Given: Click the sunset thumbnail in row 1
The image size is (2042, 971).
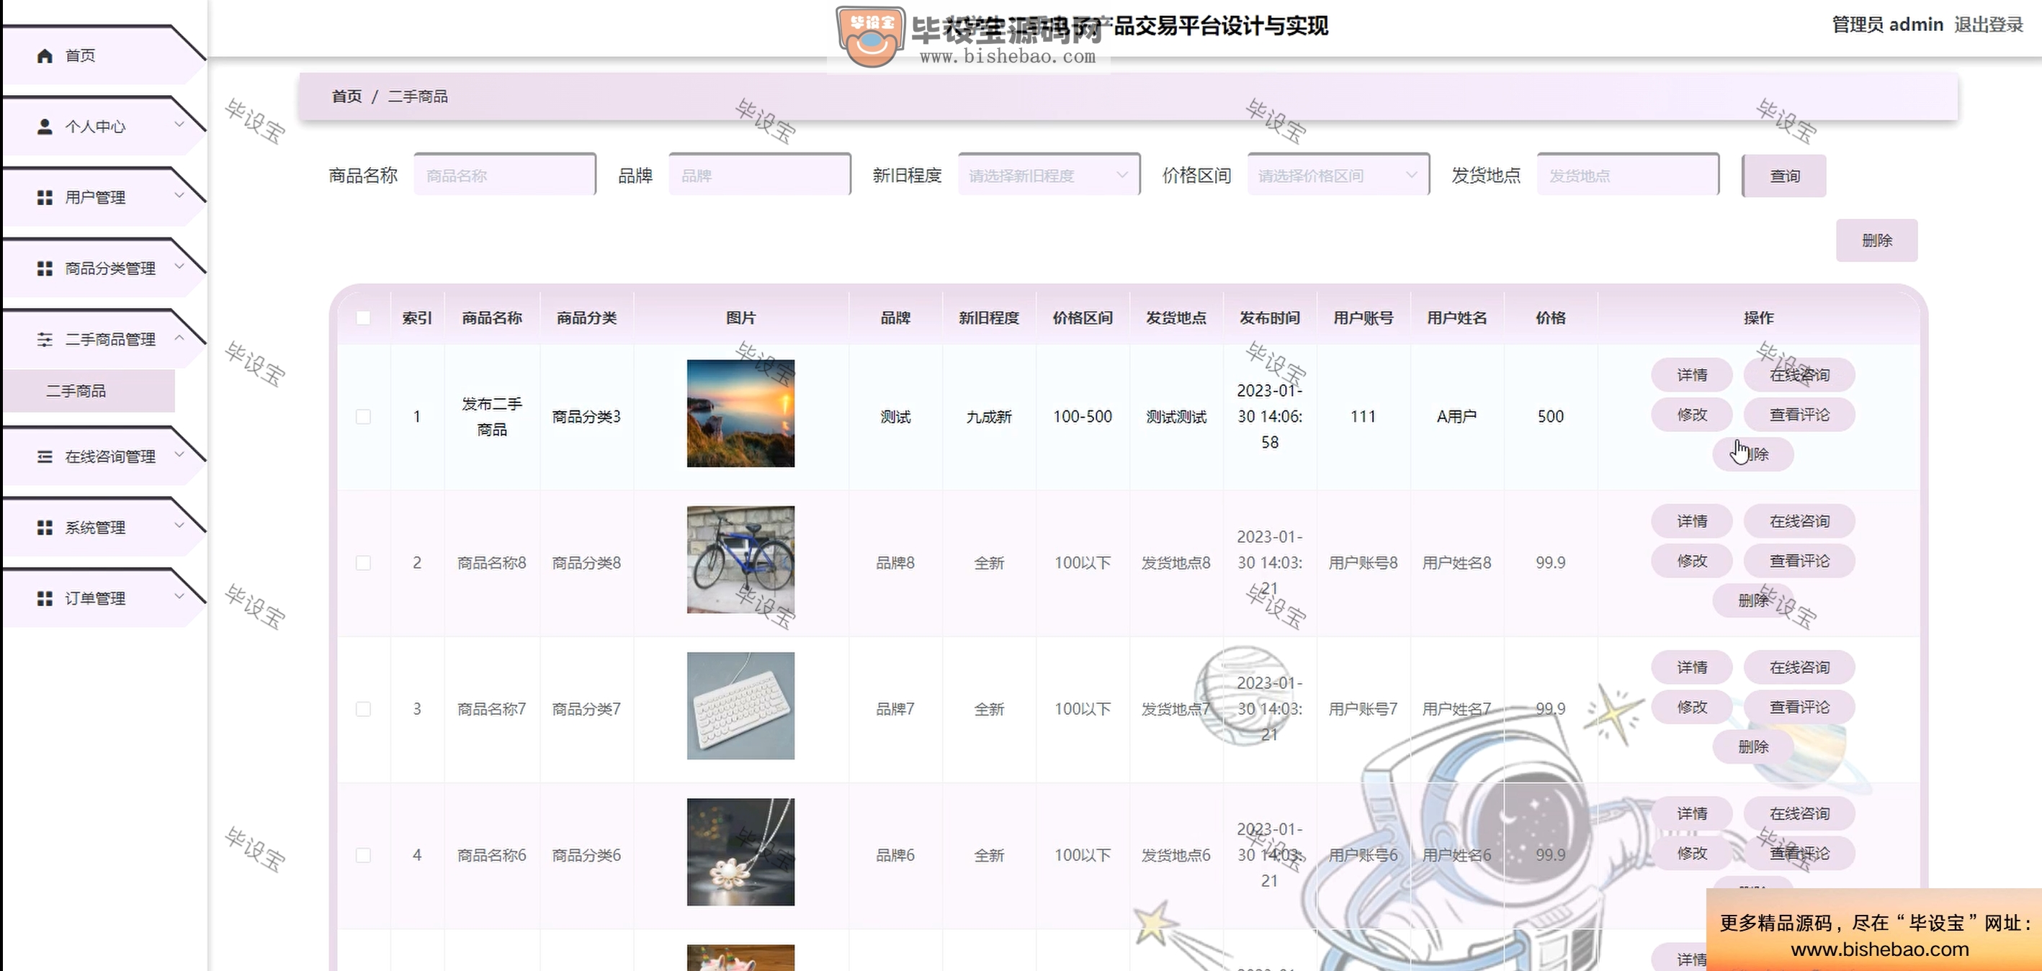Looking at the screenshot, I should point(740,413).
